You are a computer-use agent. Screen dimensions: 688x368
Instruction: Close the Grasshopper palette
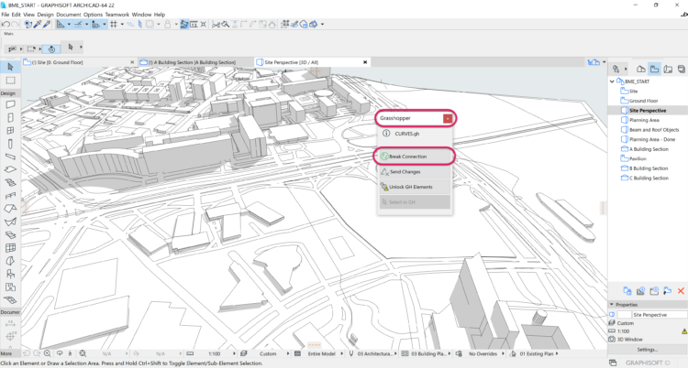pos(447,118)
